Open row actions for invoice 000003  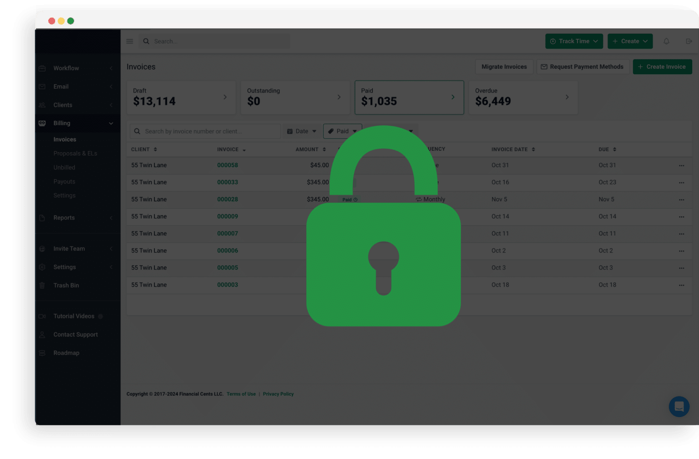[681, 285]
